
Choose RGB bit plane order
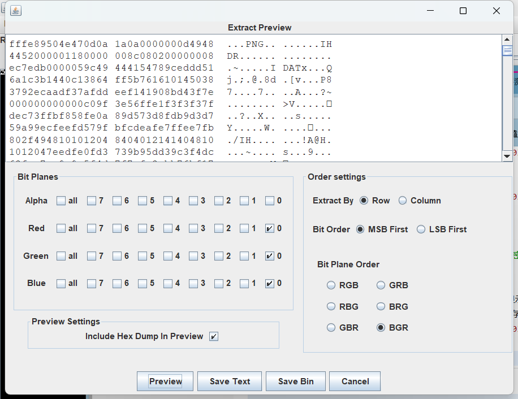[331, 285]
